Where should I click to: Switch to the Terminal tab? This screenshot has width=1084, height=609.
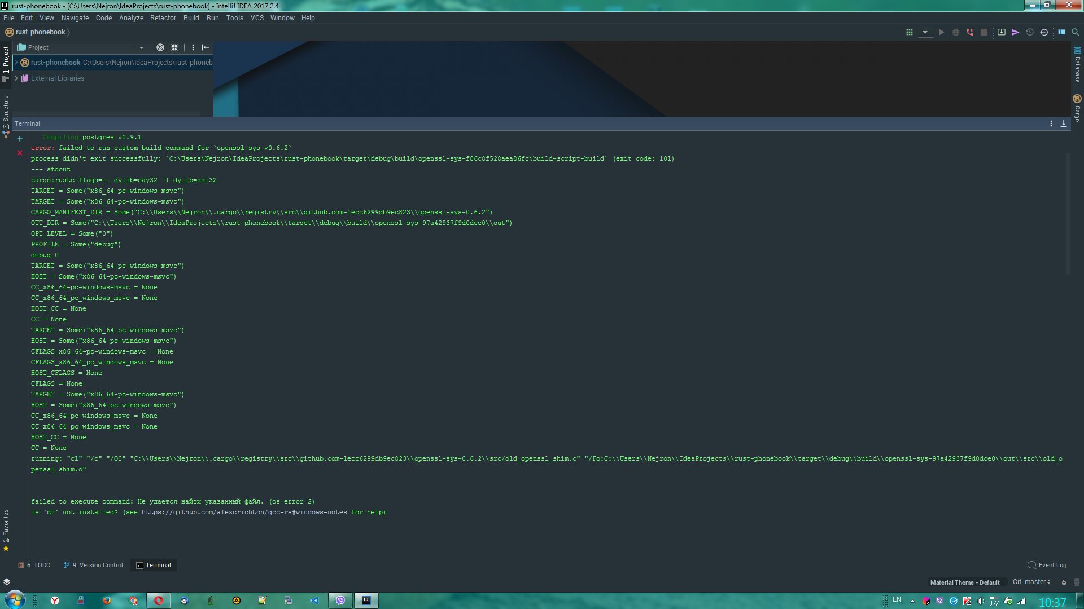pos(154,566)
